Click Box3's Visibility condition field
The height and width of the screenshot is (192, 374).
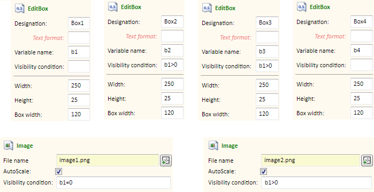(267, 66)
